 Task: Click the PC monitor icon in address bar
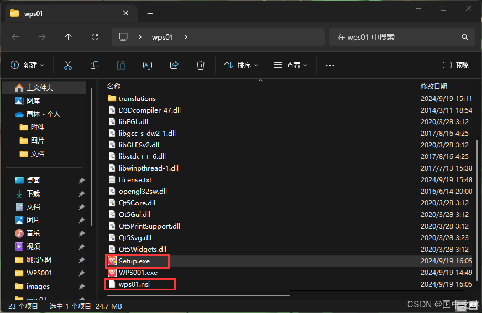point(123,37)
